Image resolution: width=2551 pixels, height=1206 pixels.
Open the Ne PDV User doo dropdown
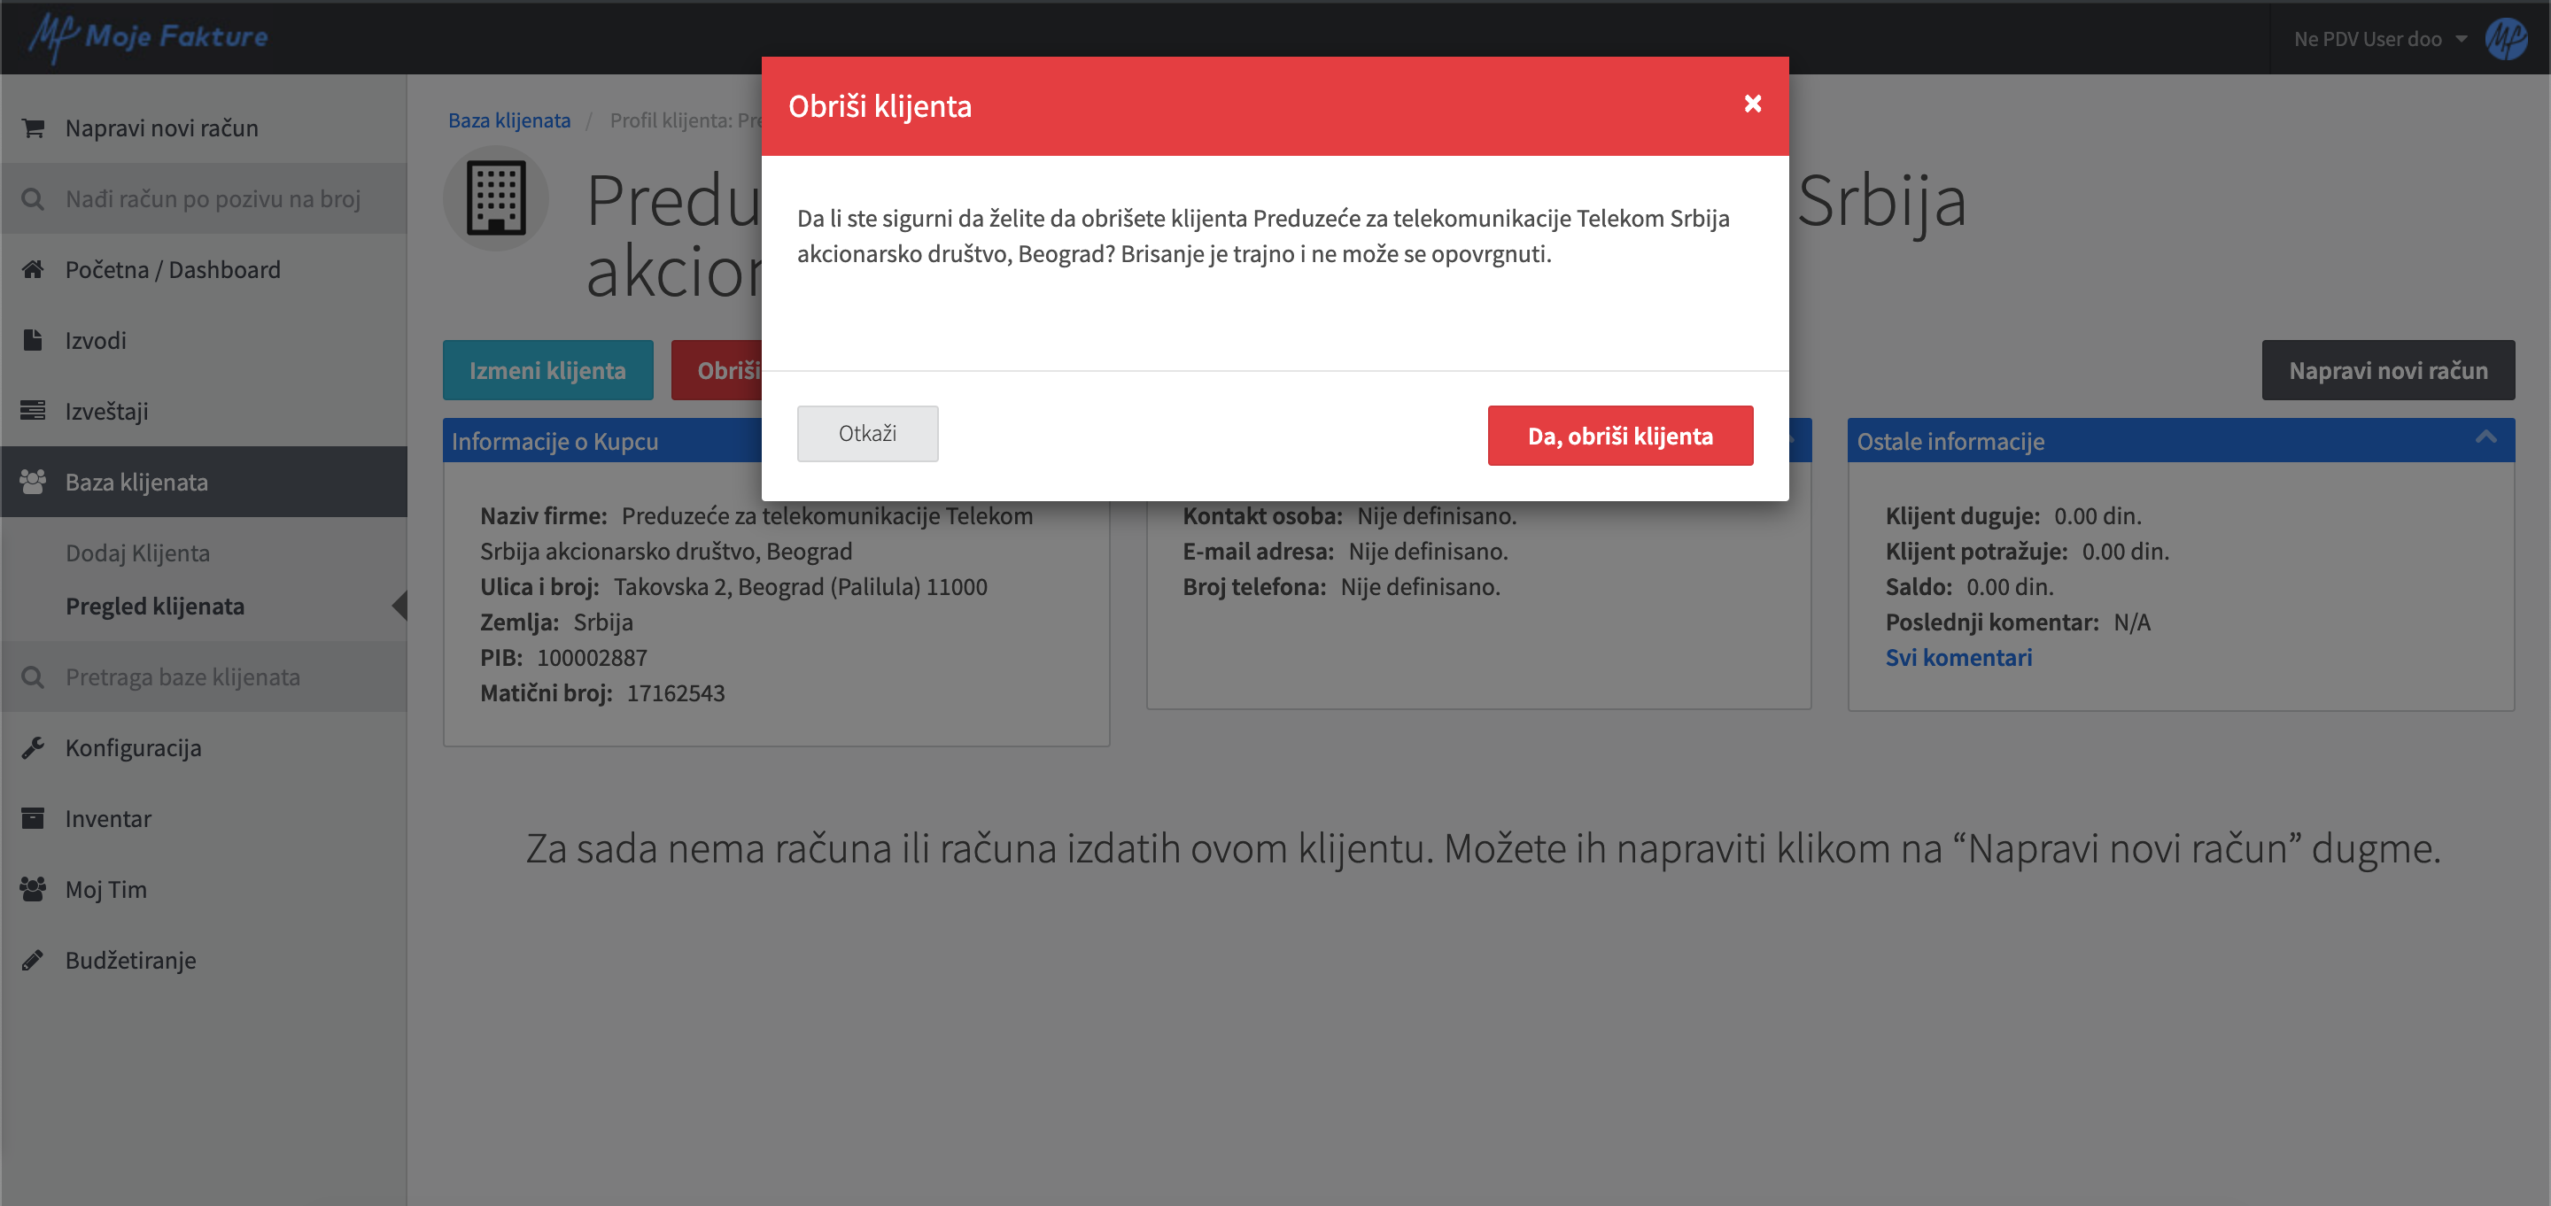[2380, 39]
